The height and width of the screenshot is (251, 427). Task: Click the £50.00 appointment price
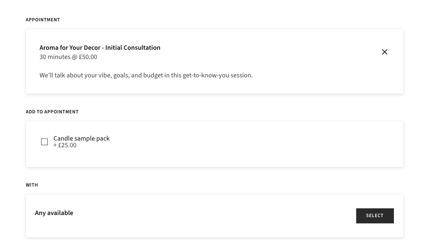coord(88,57)
